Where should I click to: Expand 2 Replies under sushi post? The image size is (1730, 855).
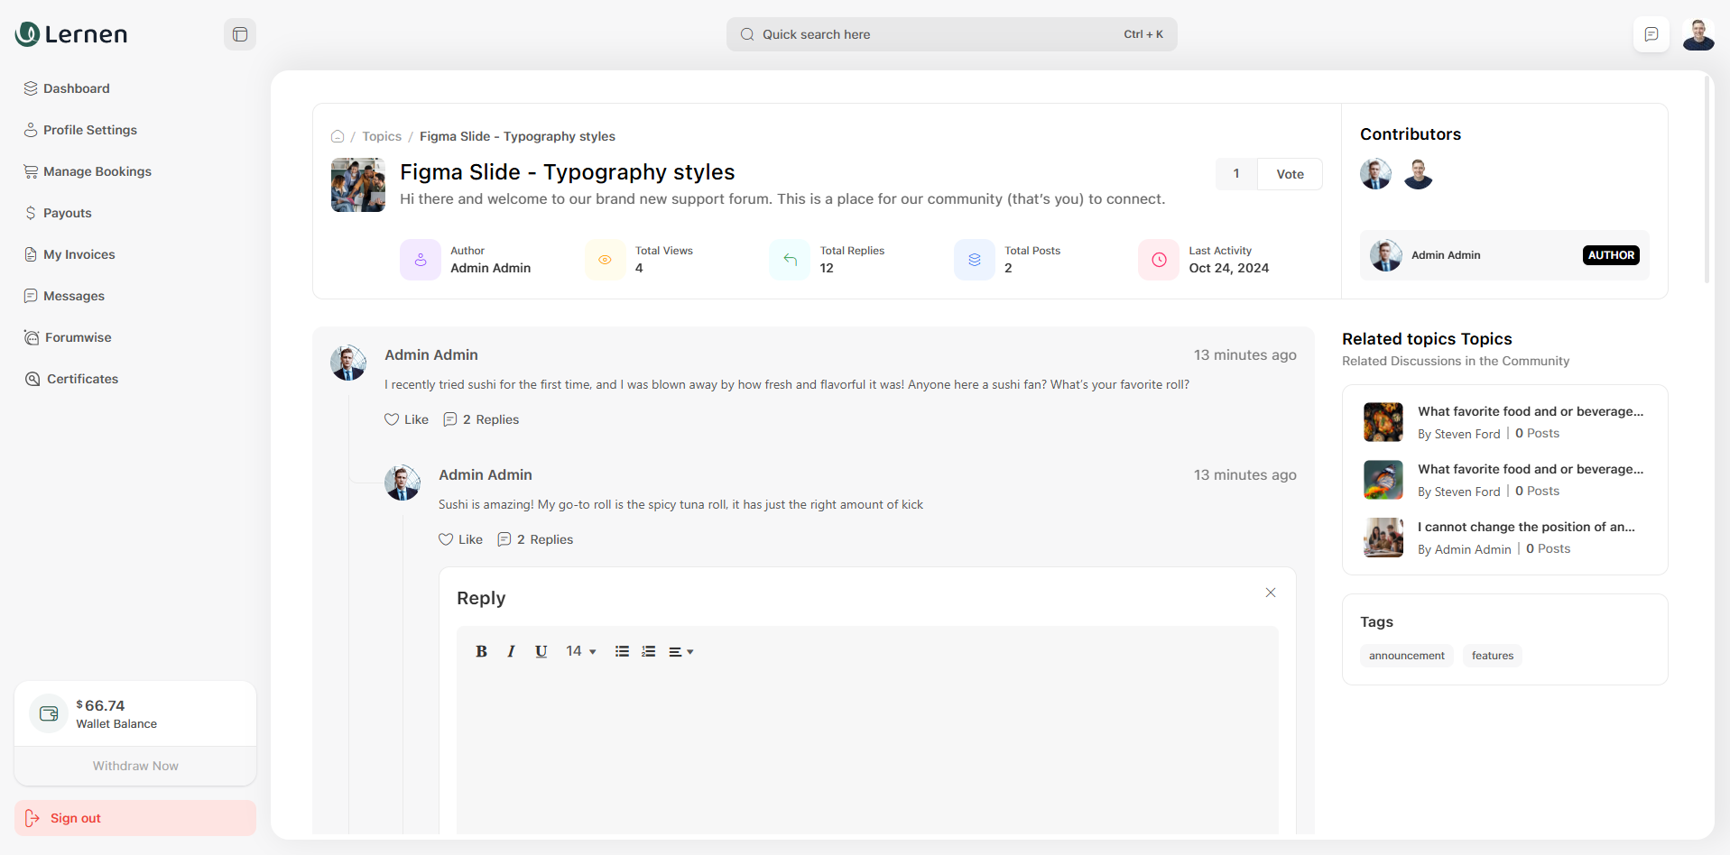click(x=481, y=419)
